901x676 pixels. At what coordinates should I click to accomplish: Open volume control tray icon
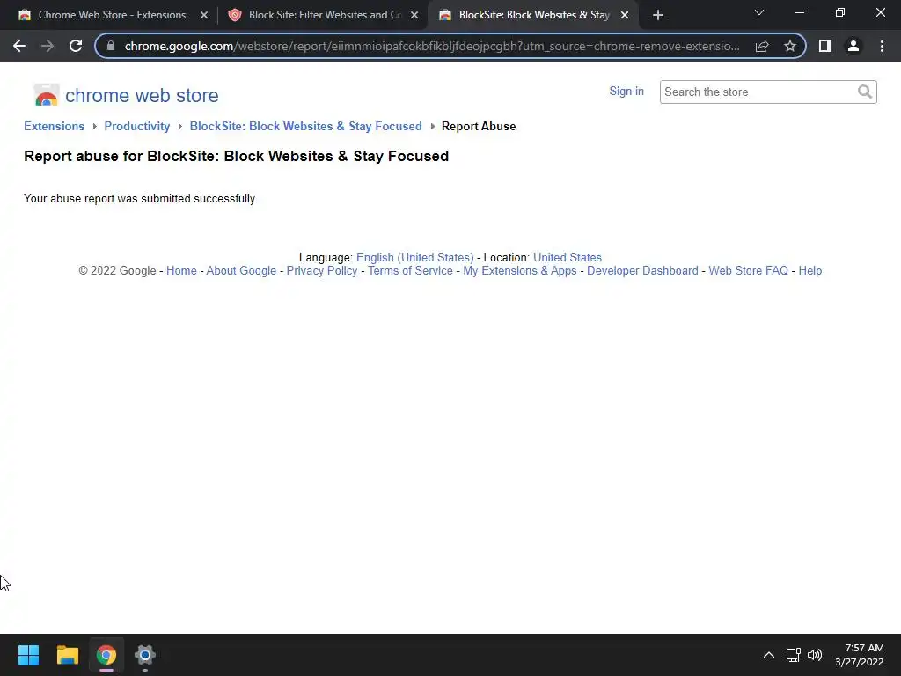click(x=814, y=655)
